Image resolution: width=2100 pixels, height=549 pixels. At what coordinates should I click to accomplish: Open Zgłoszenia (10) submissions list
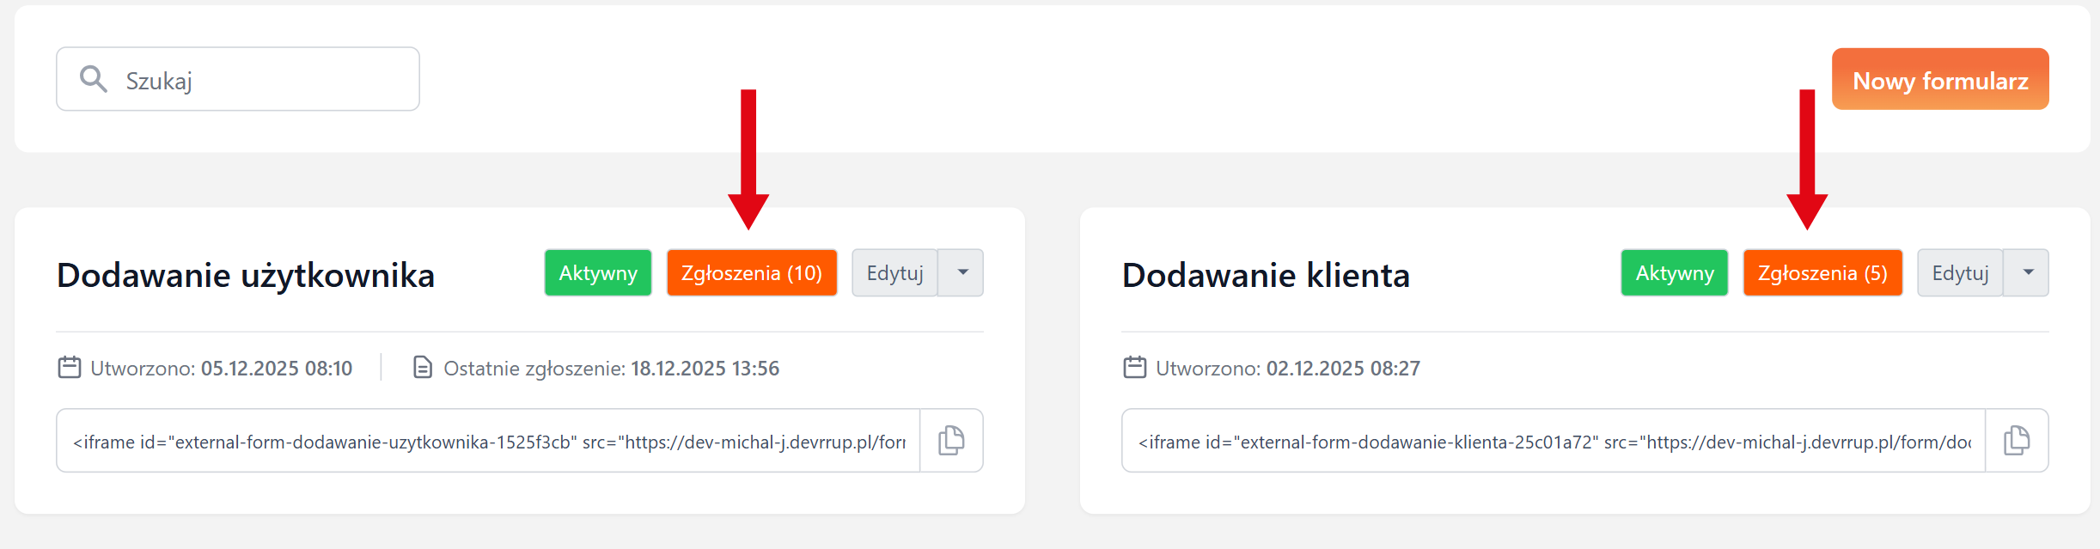(751, 273)
